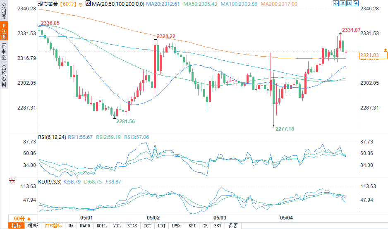Click MA(20,50,100,200,0,0) parameters label

tap(118, 4)
